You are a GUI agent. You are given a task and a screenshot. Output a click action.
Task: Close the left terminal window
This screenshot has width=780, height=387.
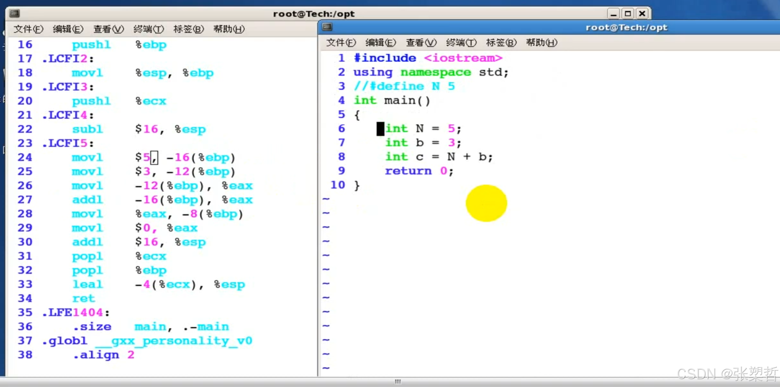[642, 14]
